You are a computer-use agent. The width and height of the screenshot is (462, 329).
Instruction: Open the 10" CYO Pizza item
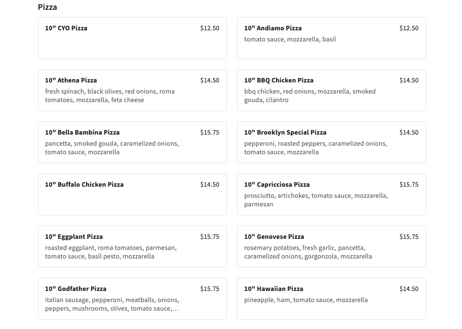click(x=66, y=28)
